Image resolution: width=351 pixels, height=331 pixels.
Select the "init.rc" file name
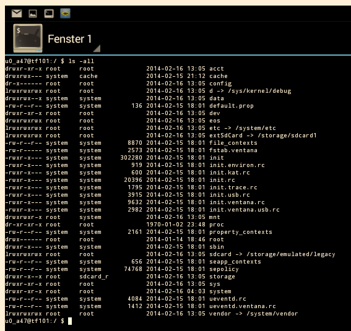[x=222, y=180]
